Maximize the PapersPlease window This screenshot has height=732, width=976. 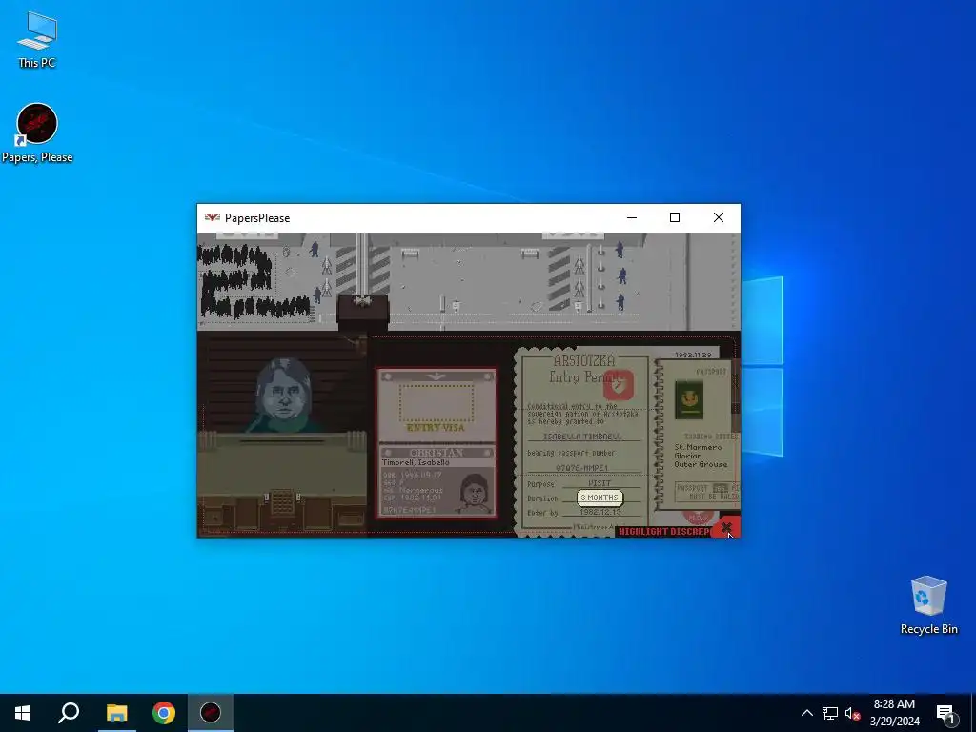coord(675,217)
